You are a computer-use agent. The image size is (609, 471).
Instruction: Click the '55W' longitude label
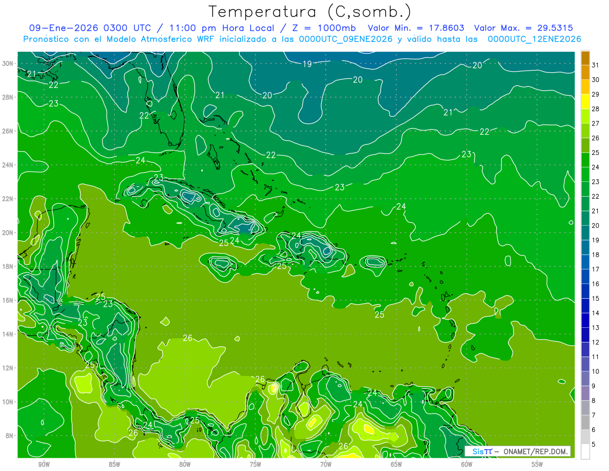[537, 464]
